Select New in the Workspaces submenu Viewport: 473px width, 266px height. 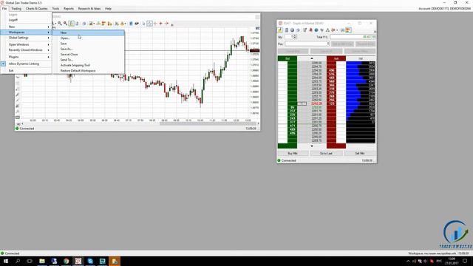89,33
